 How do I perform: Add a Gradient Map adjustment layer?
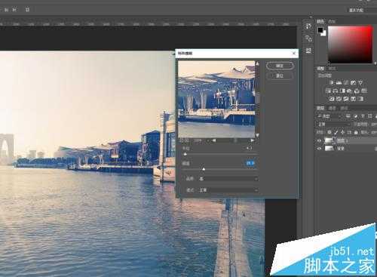(x=353, y=99)
